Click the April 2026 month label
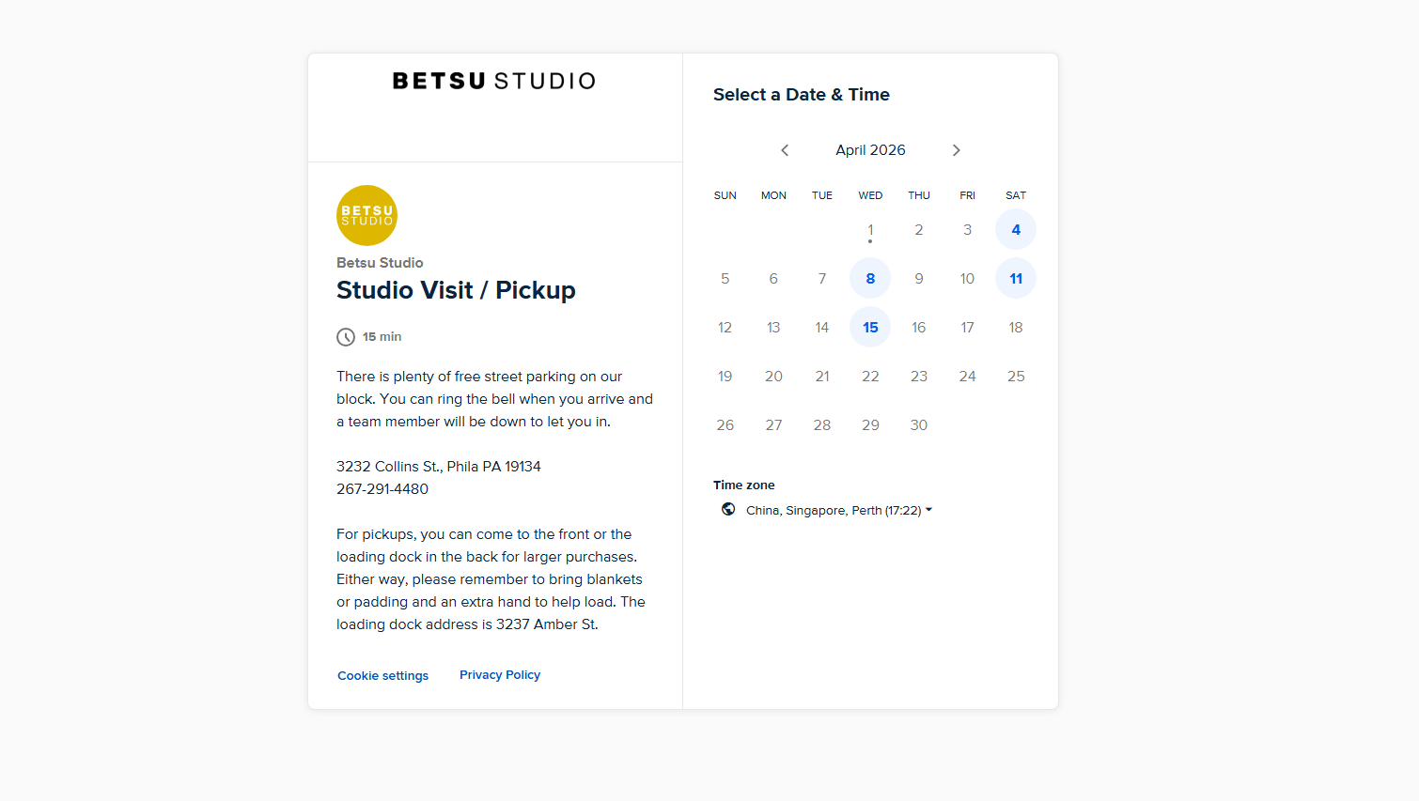 pos(870,150)
